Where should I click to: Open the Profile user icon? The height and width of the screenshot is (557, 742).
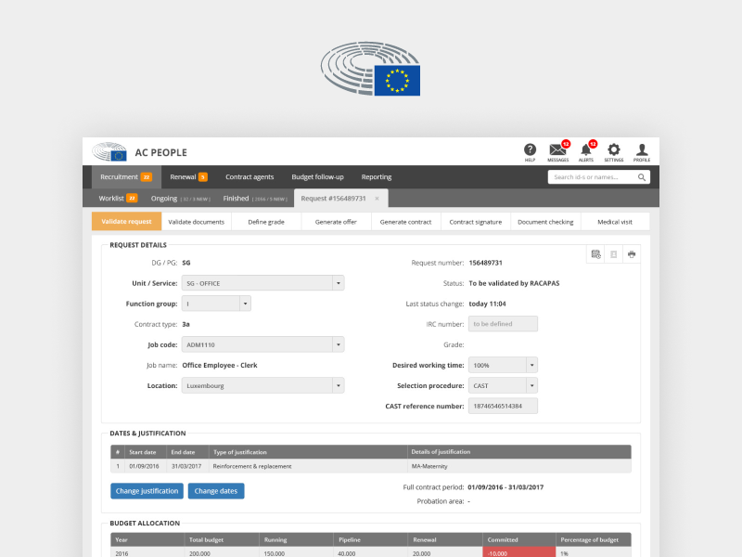(x=642, y=150)
